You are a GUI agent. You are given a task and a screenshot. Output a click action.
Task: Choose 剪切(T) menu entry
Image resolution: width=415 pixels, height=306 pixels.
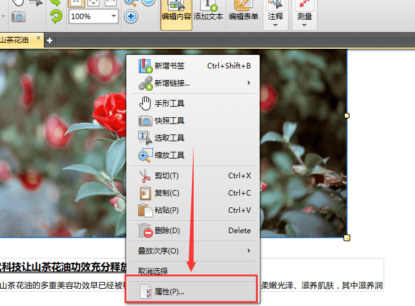coord(194,176)
